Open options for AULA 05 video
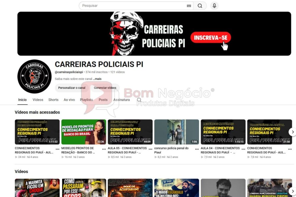This screenshot has width=296, height=197. point(150,149)
